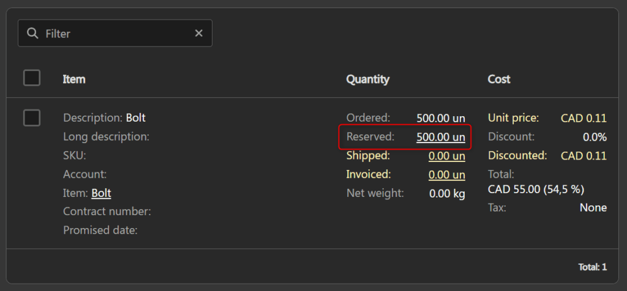The width and height of the screenshot is (627, 291).
Task: Click the Quantity column header
Action: tap(367, 79)
